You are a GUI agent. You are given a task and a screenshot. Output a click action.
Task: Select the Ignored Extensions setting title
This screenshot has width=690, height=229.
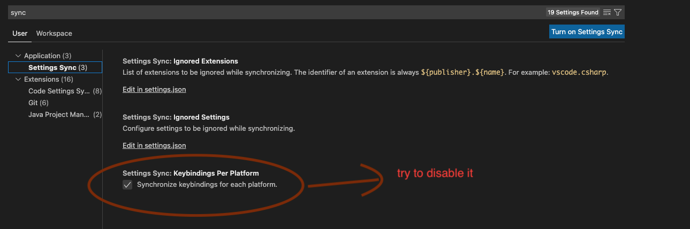click(180, 61)
